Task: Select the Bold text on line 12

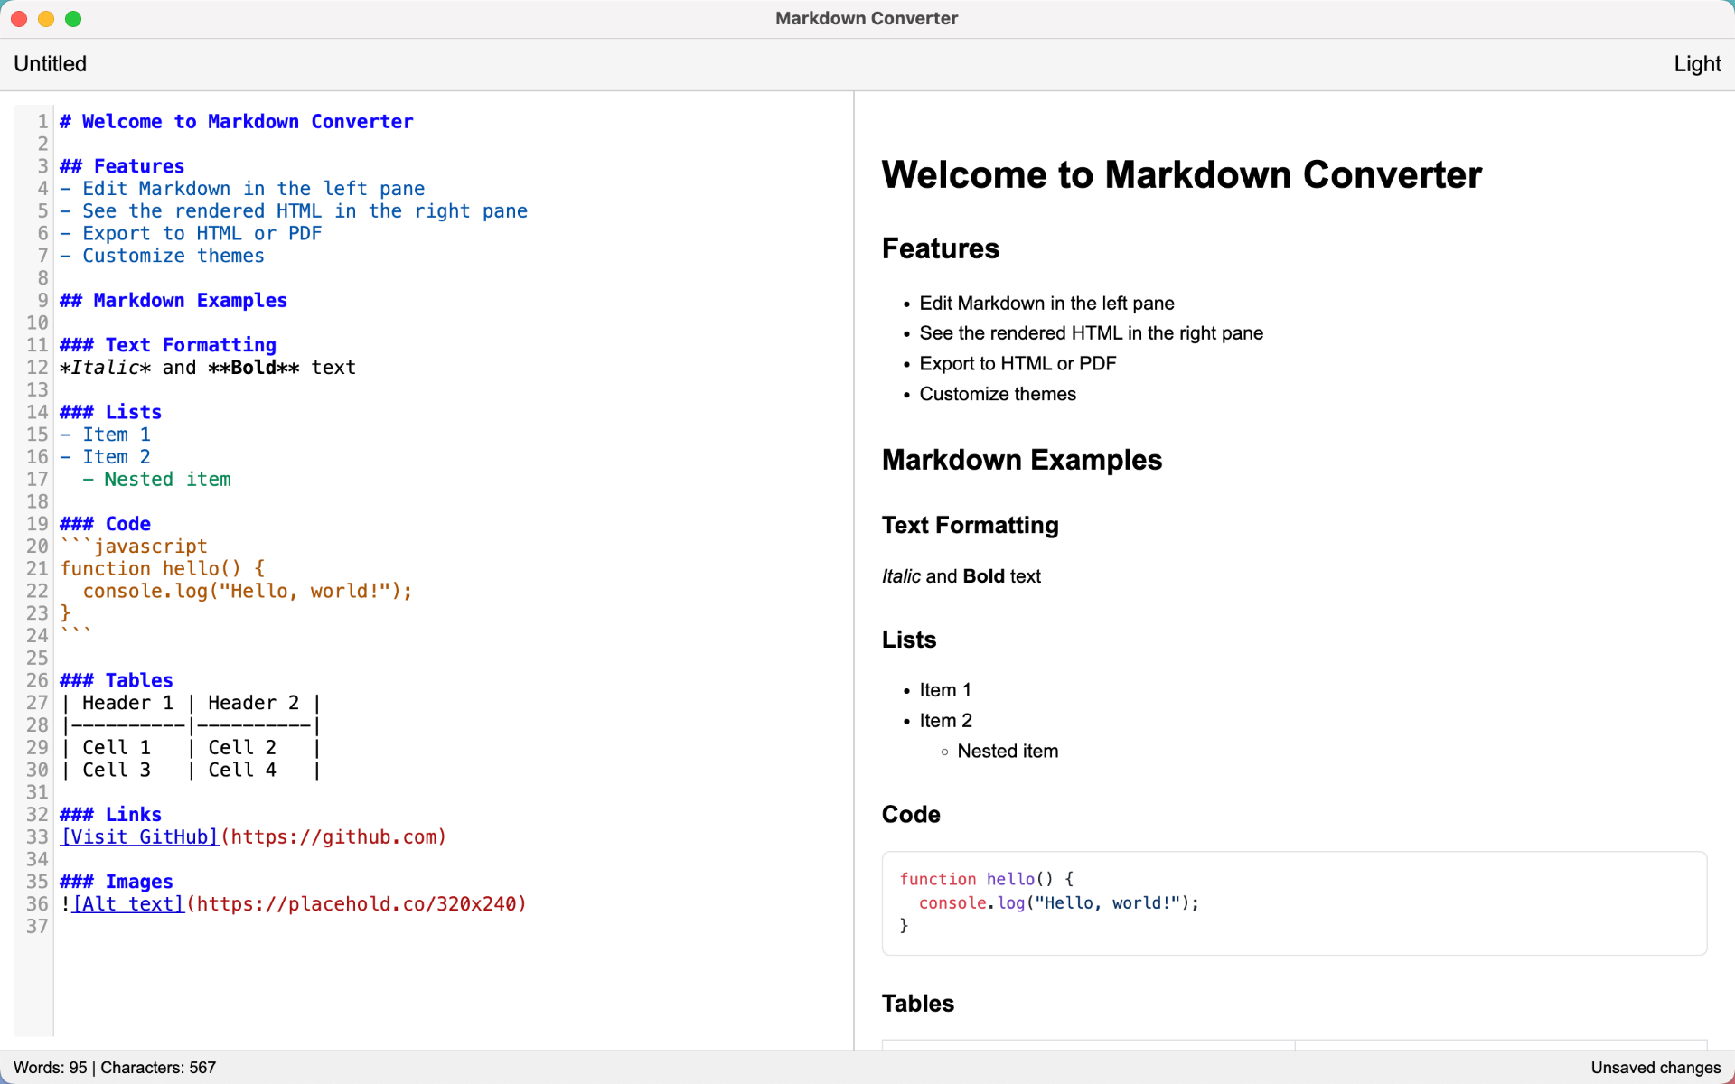Action: click(256, 367)
